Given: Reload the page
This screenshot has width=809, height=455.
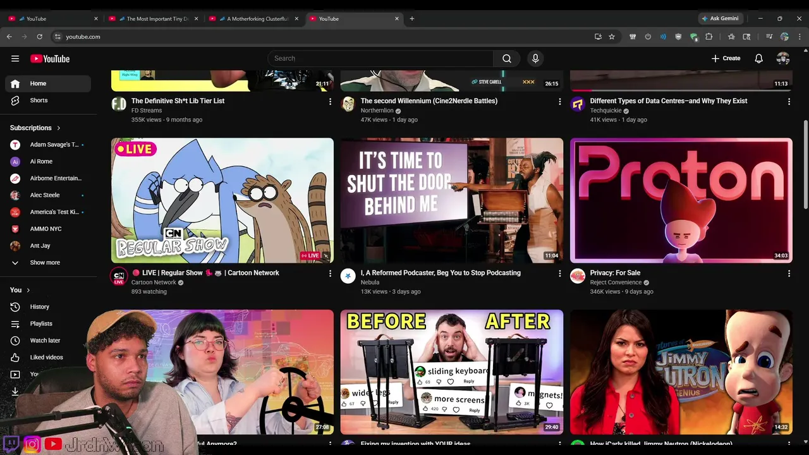Looking at the screenshot, I should point(39,37).
